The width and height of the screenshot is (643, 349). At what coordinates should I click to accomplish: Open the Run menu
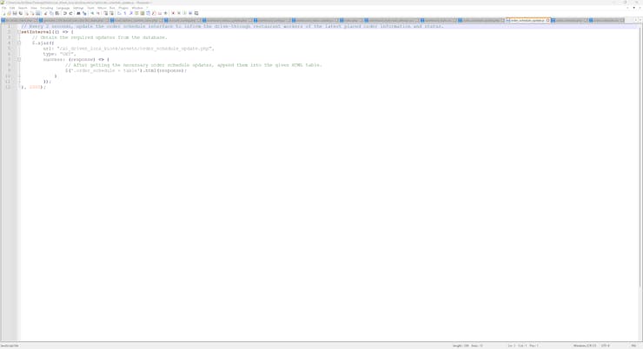coord(112,8)
